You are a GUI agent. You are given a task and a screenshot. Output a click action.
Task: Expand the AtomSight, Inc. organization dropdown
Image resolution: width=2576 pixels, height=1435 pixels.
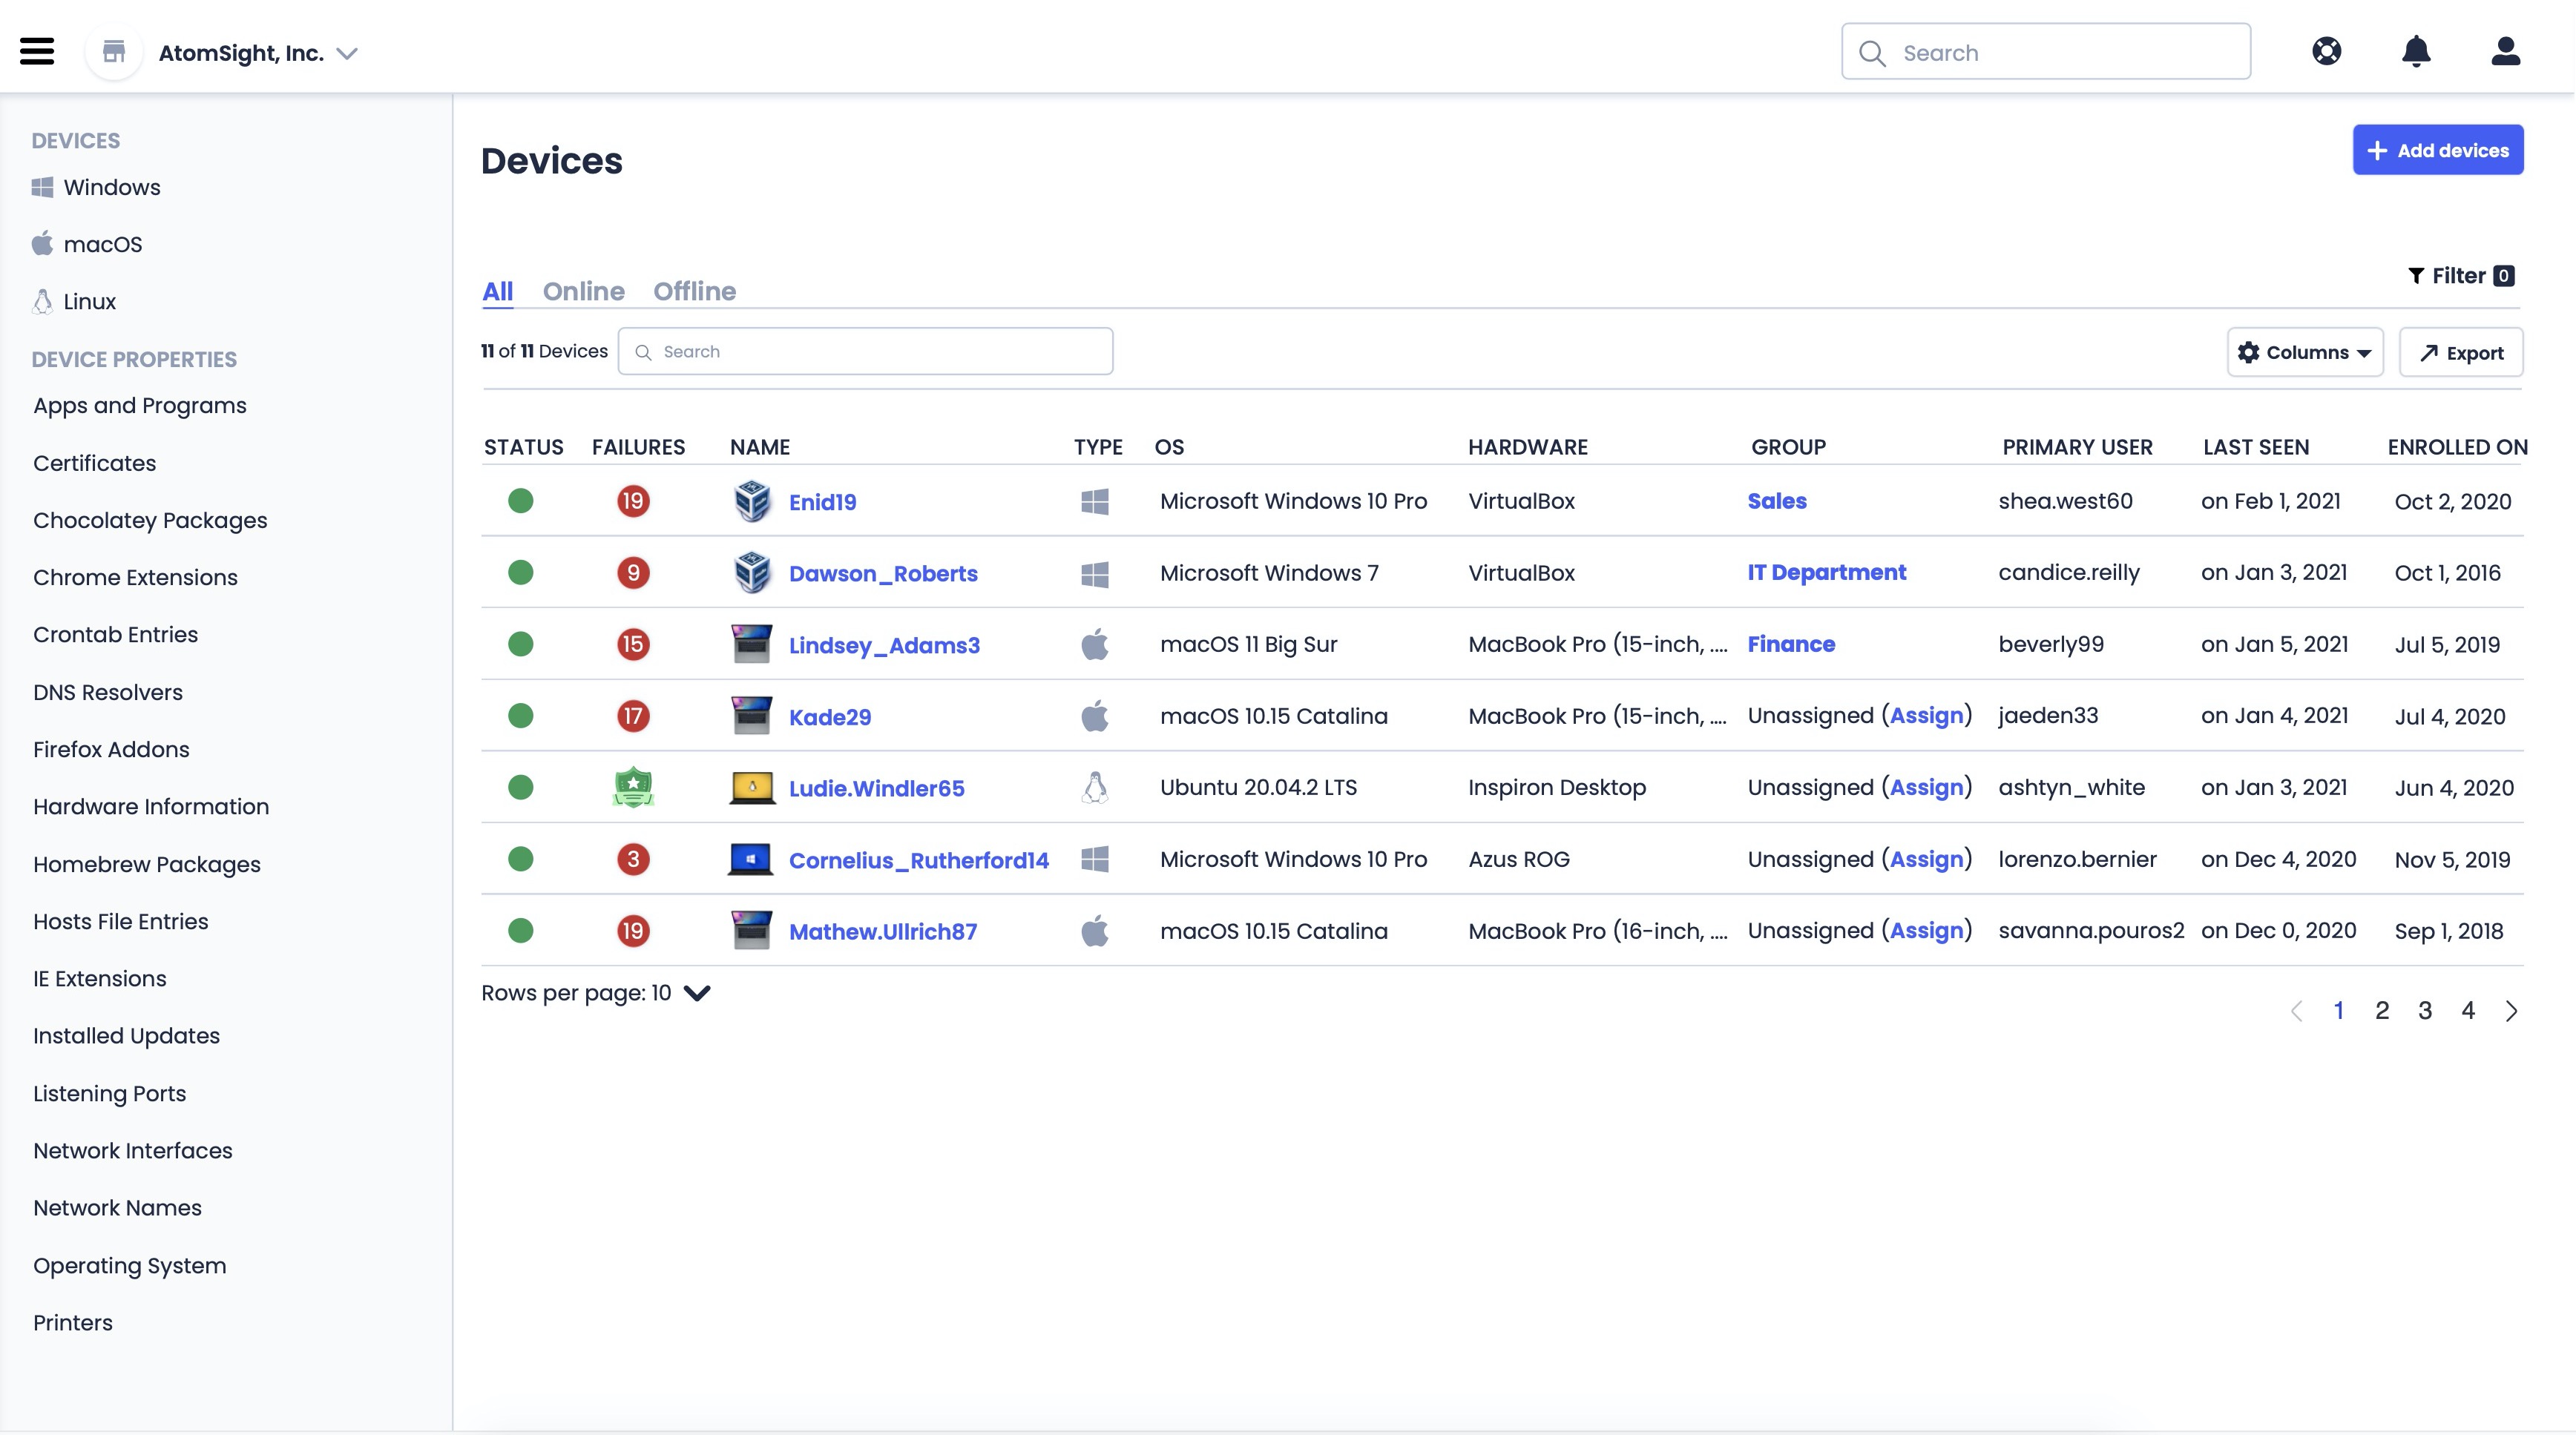(347, 53)
